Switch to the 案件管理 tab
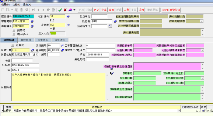 click(x=26, y=40)
